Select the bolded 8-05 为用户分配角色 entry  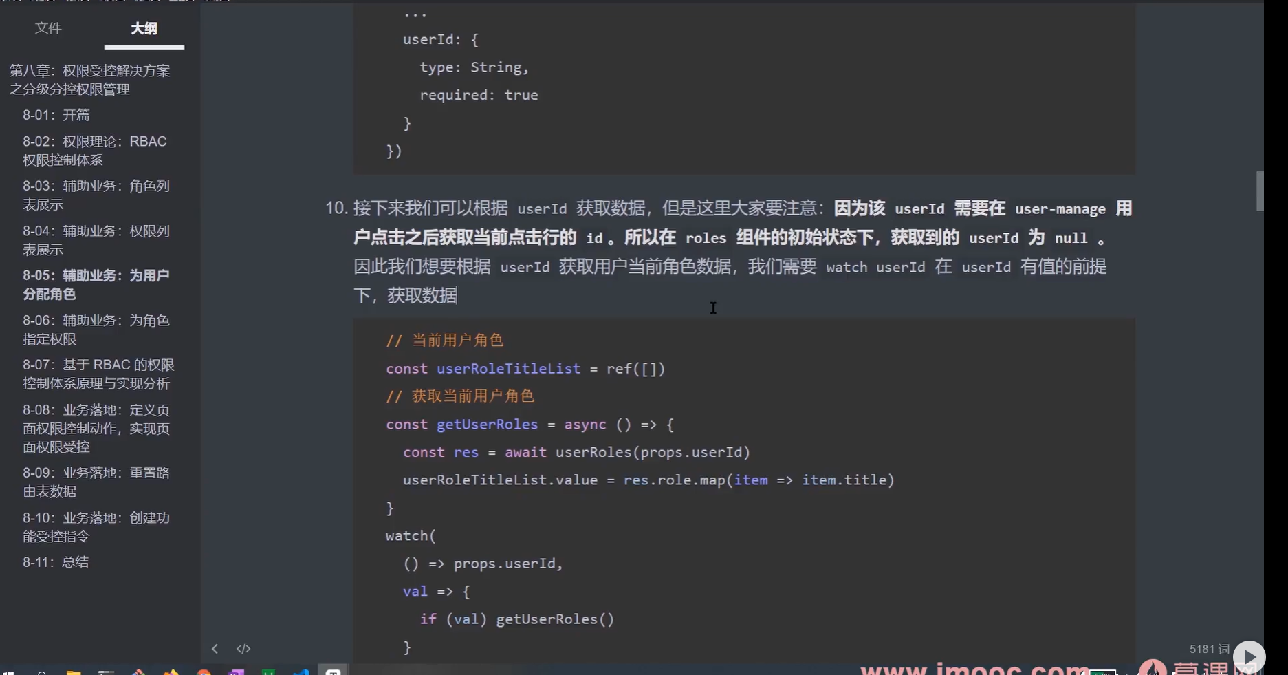point(96,284)
